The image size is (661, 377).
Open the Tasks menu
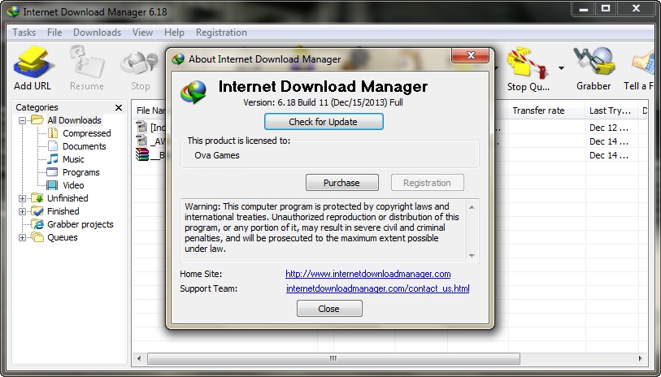[24, 32]
